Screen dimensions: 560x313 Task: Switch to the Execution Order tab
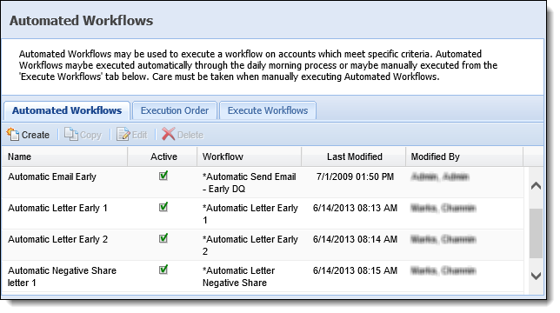[175, 110]
